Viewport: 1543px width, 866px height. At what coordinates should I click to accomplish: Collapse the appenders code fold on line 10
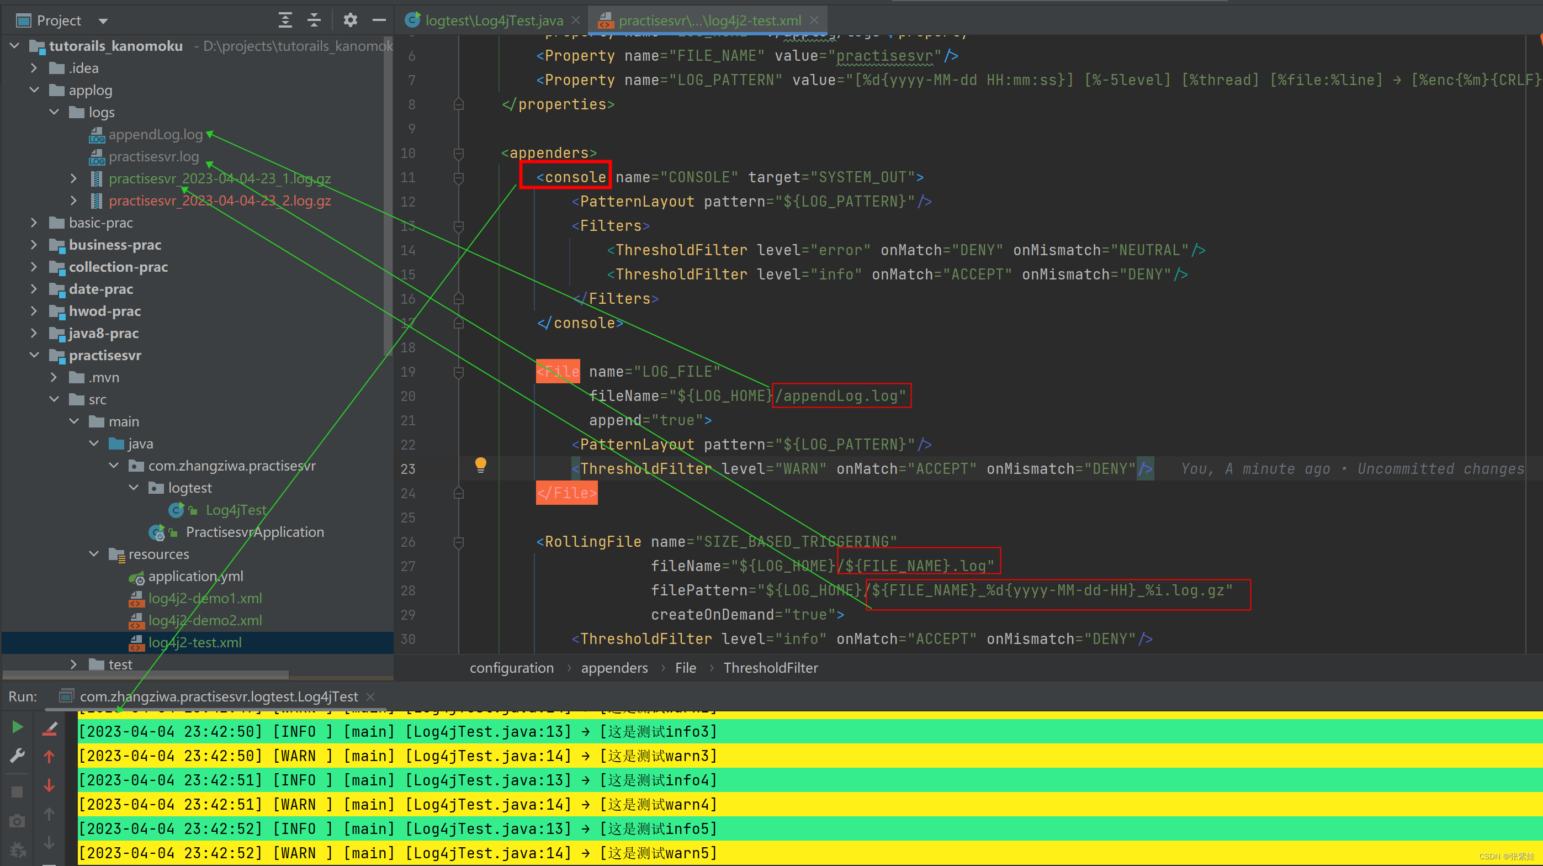tap(458, 154)
